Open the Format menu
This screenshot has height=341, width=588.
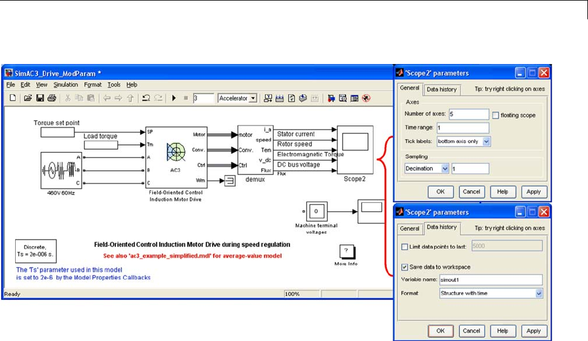[x=92, y=84]
